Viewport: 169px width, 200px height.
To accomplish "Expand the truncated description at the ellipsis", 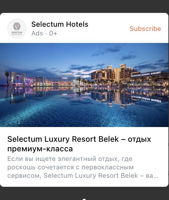I will (x=156, y=176).
